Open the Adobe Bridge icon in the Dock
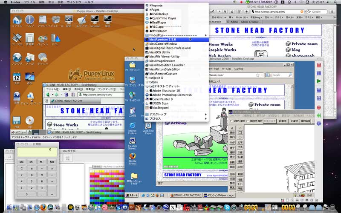Screen dimensions: 341x213 (132, 207)
